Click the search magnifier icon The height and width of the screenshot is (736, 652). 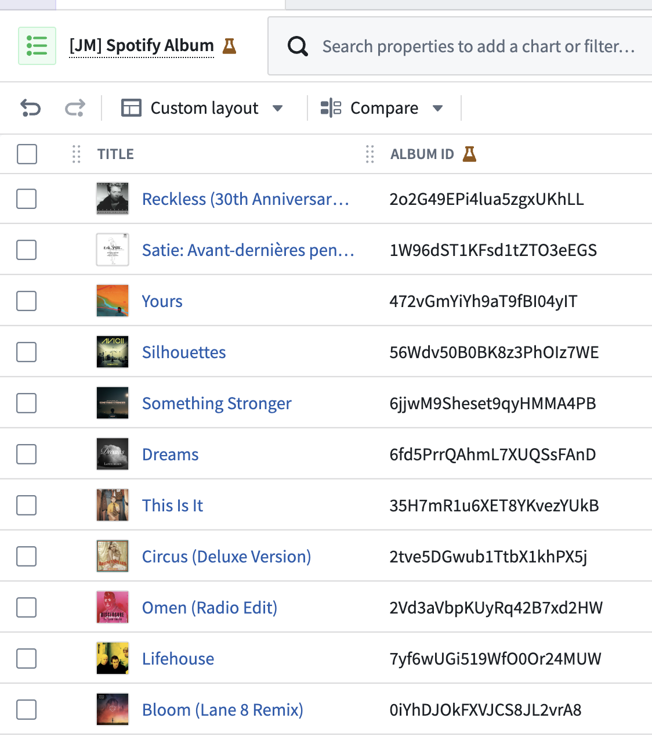[298, 46]
